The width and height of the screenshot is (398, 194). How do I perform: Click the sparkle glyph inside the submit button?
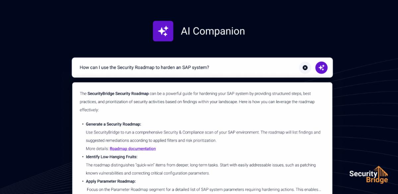[321, 68]
